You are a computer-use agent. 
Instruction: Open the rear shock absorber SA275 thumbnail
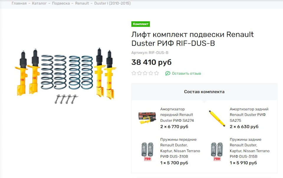(x=217, y=118)
